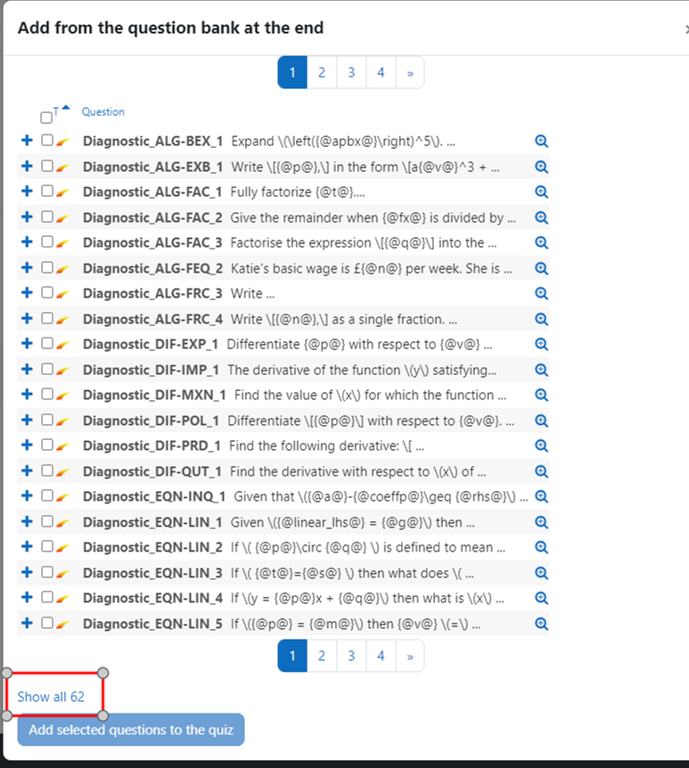Click current page 1 in top pagination

click(292, 72)
